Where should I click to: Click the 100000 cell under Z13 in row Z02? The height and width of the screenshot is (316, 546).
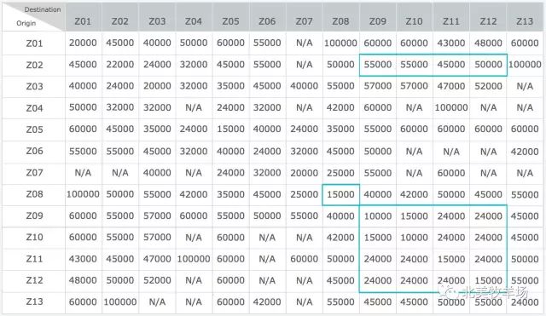[x=525, y=65]
